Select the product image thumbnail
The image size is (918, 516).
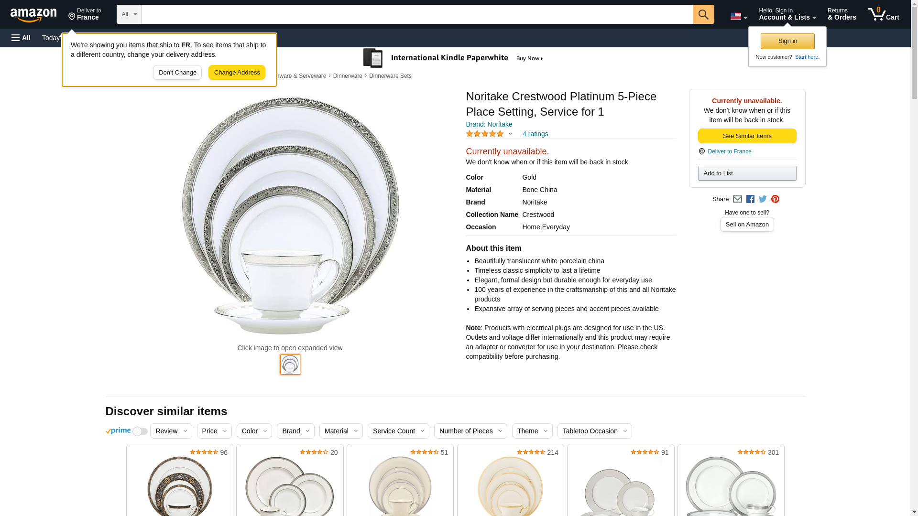[x=290, y=365]
